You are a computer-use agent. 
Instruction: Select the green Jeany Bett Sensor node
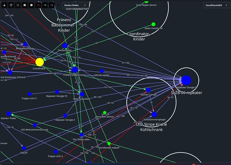click(104, 113)
